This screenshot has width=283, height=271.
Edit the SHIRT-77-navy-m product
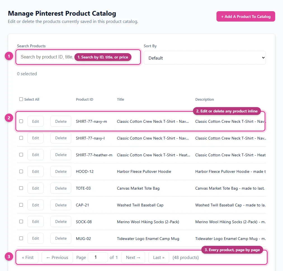pyautogui.click(x=36, y=121)
